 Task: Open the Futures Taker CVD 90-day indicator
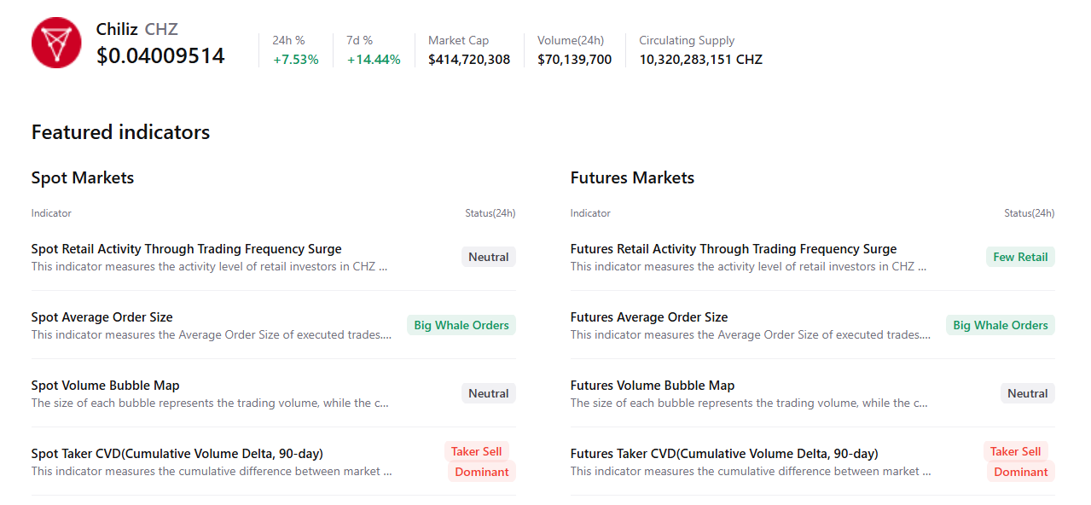point(723,454)
